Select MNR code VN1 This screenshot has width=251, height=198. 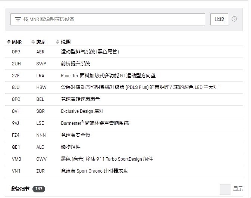[16, 171]
